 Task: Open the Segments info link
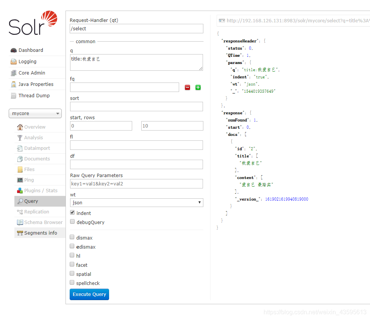tap(41, 233)
